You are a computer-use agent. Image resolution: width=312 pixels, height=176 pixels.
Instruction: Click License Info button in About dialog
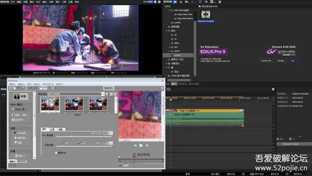267,60
